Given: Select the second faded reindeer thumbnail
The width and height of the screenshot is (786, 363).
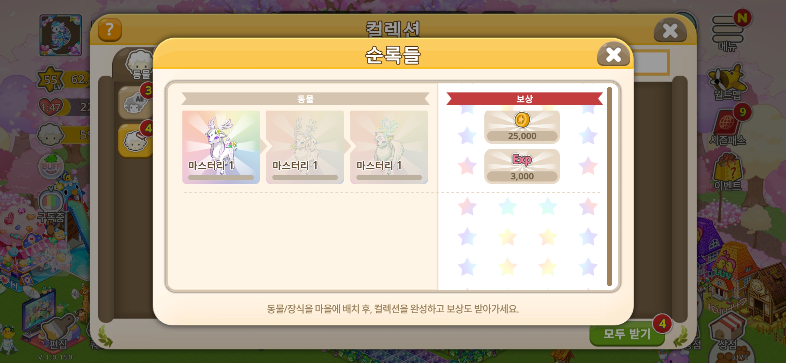Looking at the screenshot, I should tap(305, 147).
